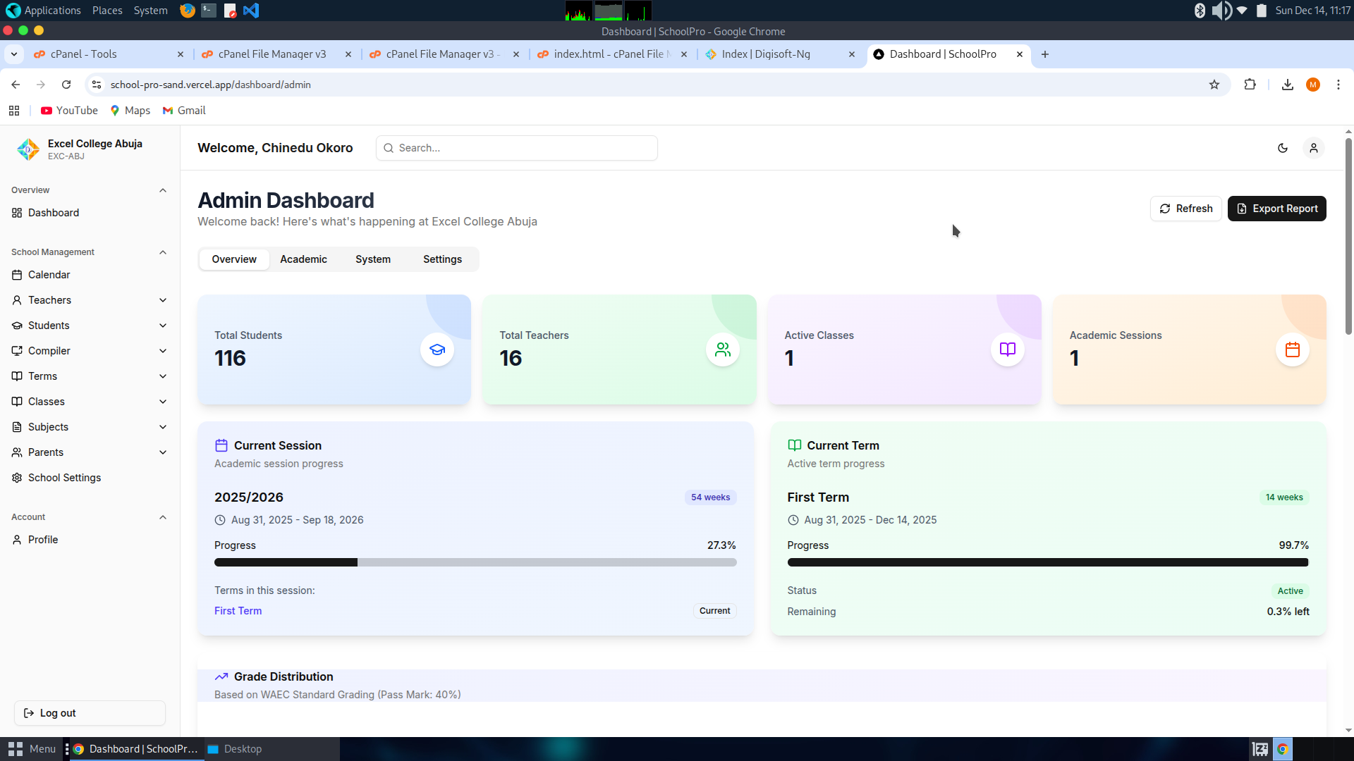Image resolution: width=1354 pixels, height=761 pixels.
Task: Open the First Term link
Action: pos(238,611)
